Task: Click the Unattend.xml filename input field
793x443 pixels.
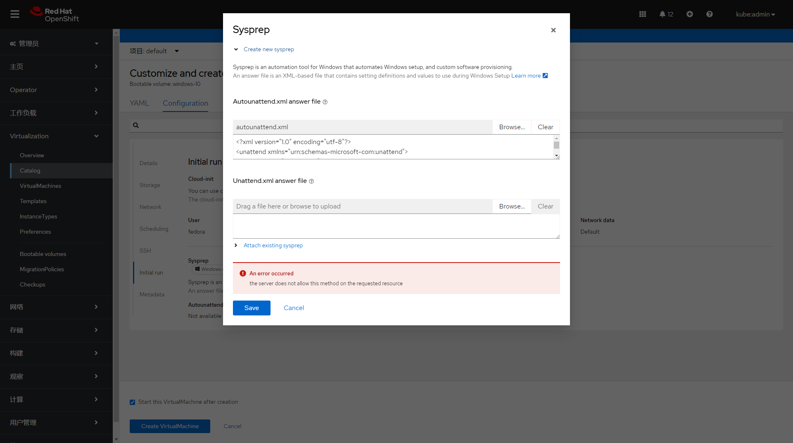Action: (x=363, y=206)
